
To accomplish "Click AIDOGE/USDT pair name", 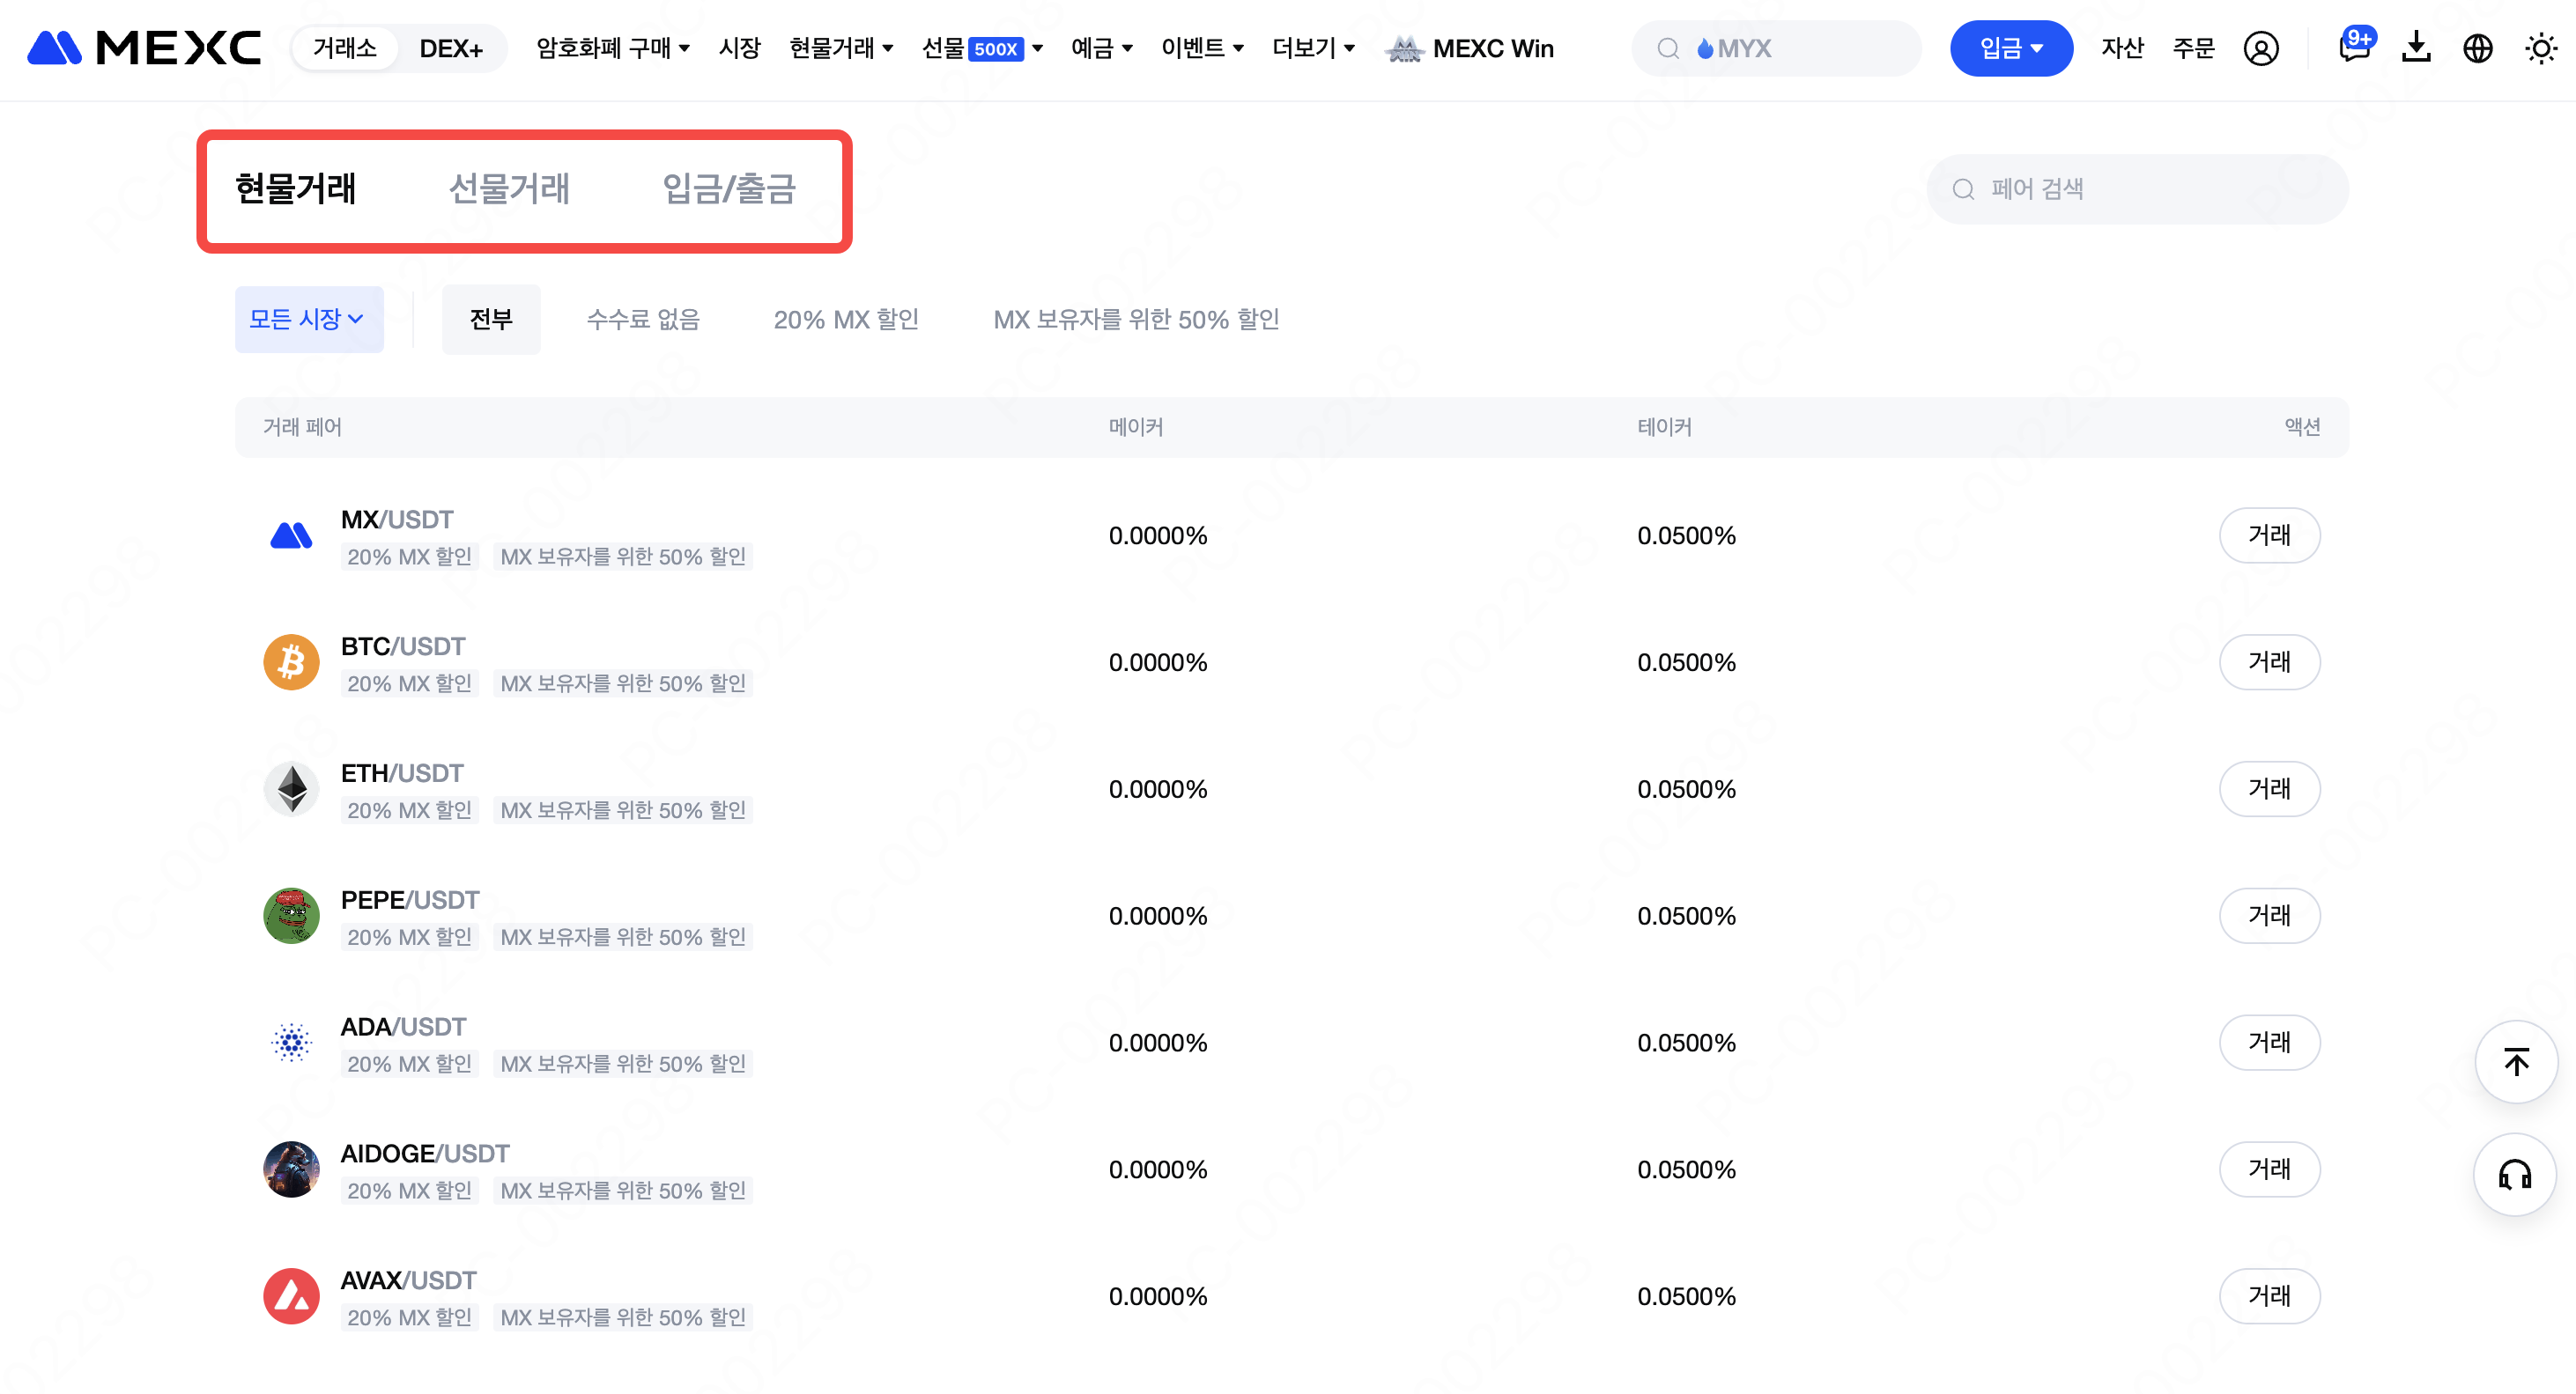I will coord(425,1154).
